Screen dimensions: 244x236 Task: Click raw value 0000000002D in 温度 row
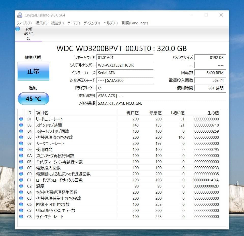click(x=206, y=186)
